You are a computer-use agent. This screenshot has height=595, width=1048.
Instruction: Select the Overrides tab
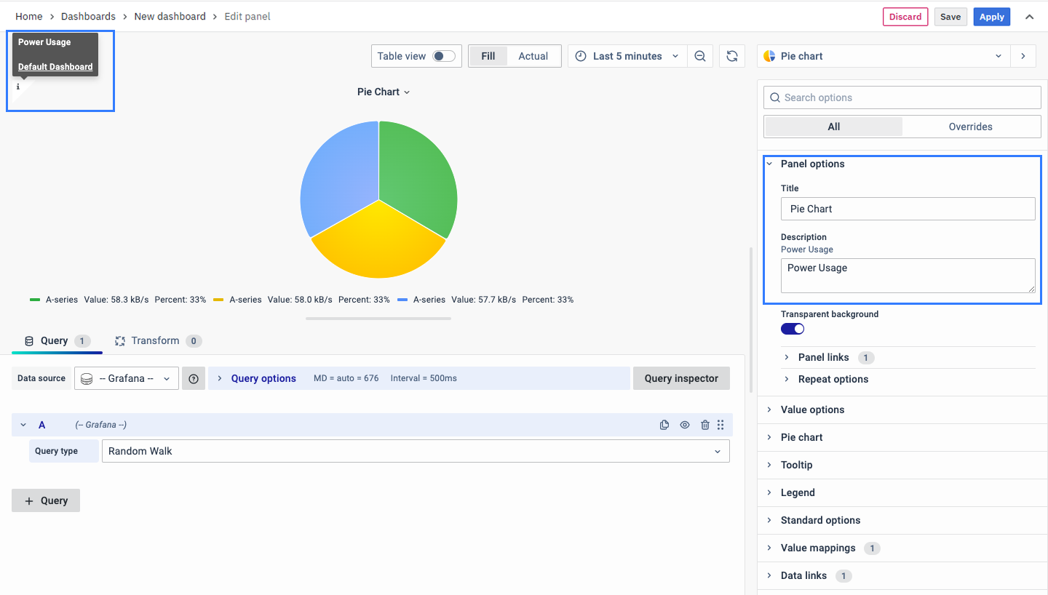(970, 127)
